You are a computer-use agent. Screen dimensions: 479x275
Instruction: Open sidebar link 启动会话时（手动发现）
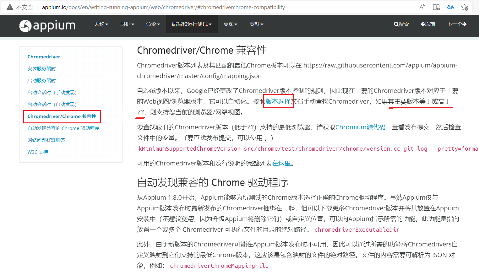tap(52, 93)
